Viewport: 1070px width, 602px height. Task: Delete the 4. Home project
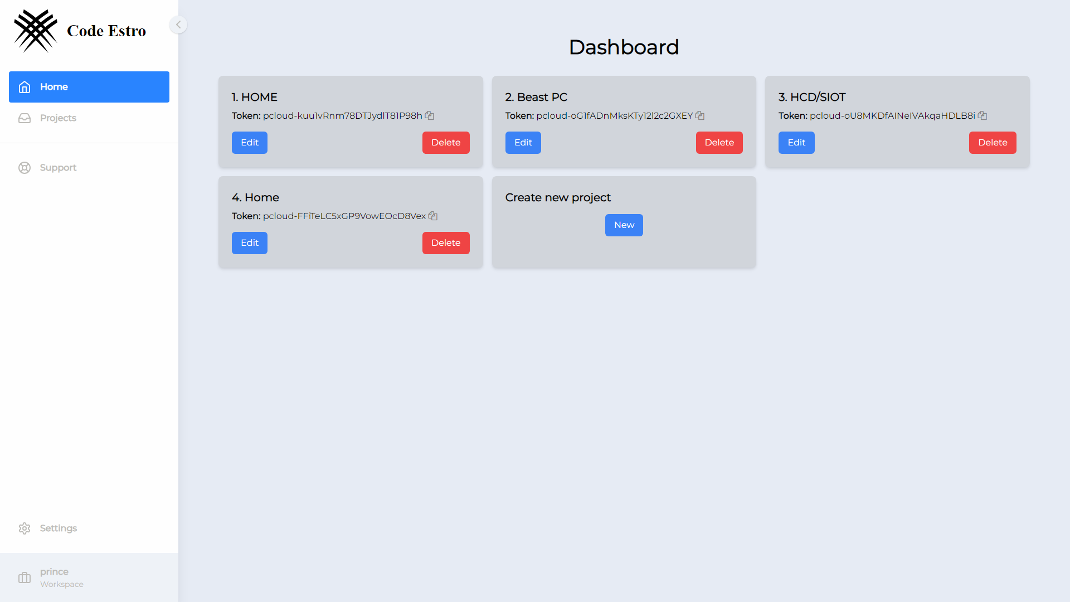pos(446,242)
